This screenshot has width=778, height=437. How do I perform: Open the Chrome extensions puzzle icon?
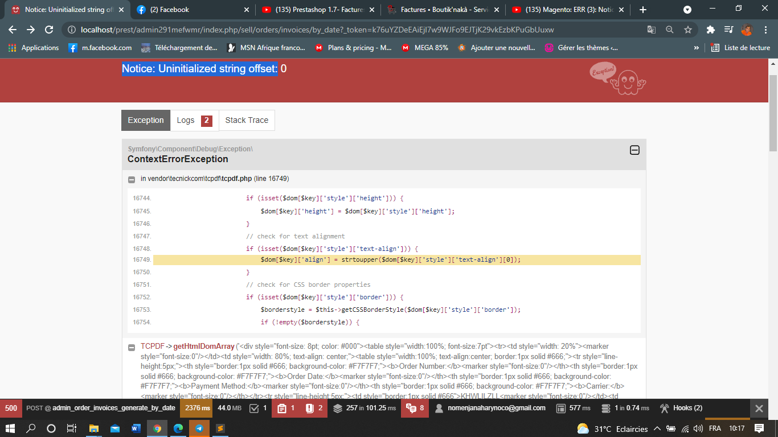710,30
